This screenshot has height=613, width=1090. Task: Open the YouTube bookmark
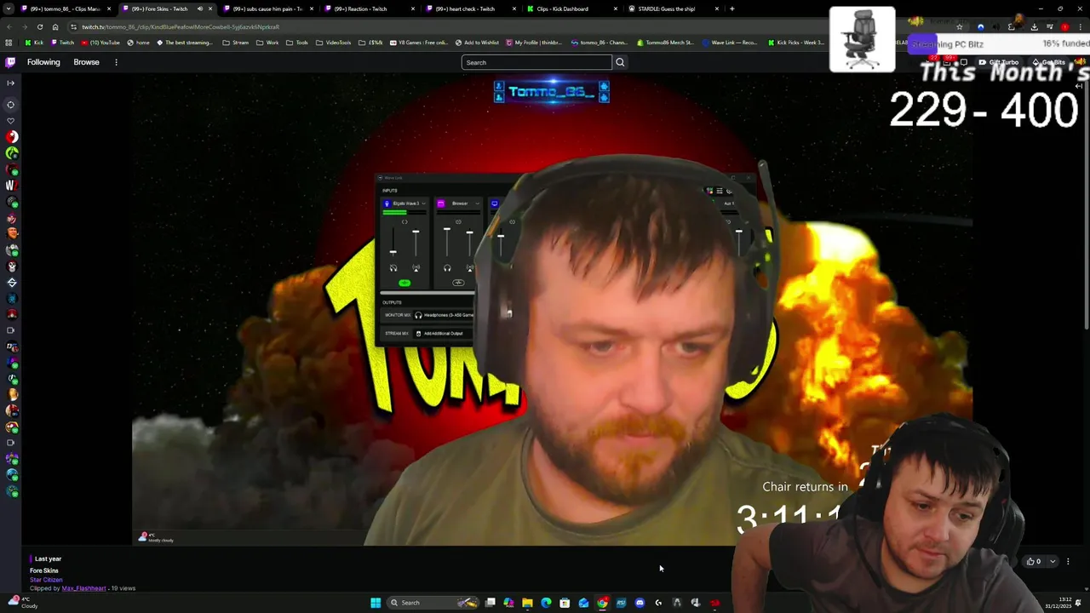(x=100, y=43)
